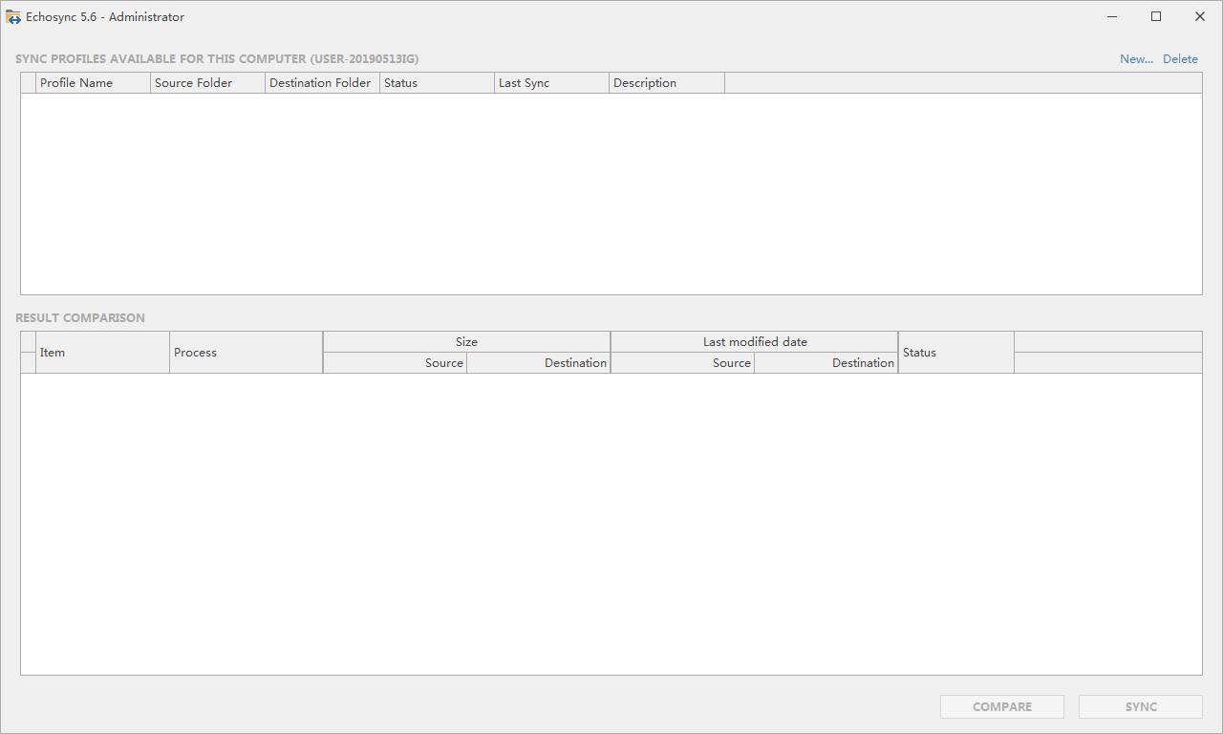Select the Size group header
Image resolution: width=1223 pixels, height=734 pixels.
coord(466,342)
